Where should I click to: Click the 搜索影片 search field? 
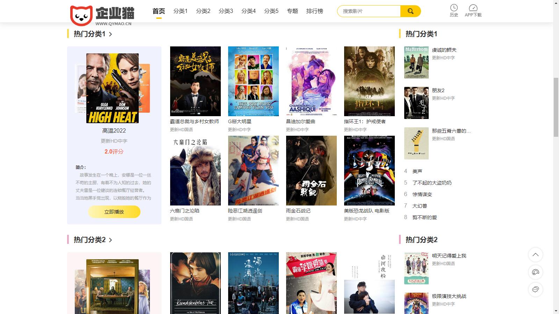click(369, 11)
